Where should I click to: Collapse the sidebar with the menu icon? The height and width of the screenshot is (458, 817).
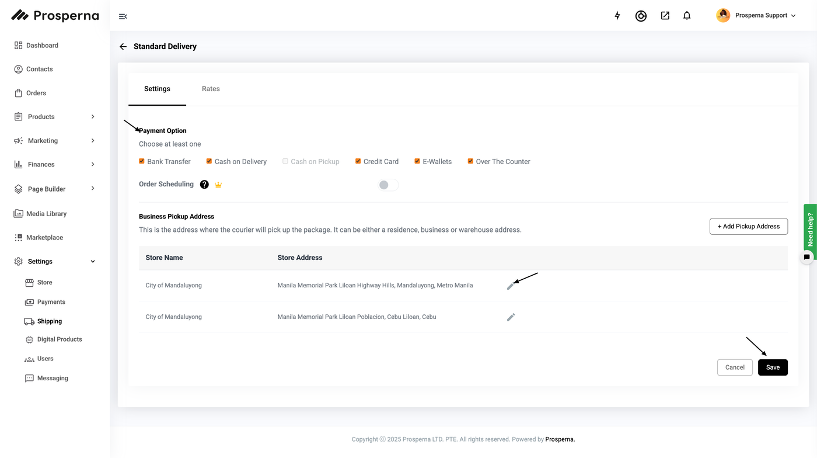pyautogui.click(x=123, y=16)
